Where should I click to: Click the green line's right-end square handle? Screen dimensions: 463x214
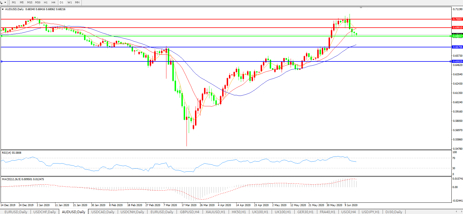click(x=451, y=36)
